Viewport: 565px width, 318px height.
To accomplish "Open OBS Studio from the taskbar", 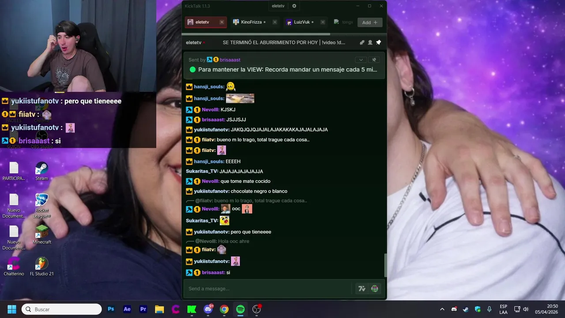I will point(256,309).
